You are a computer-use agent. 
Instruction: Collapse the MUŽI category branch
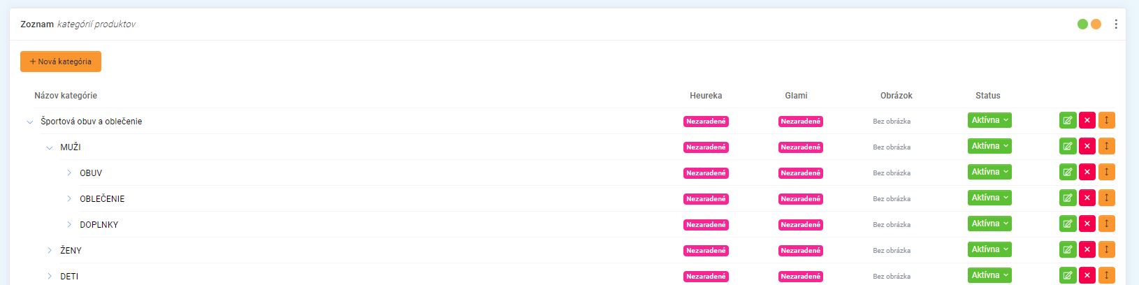point(50,147)
